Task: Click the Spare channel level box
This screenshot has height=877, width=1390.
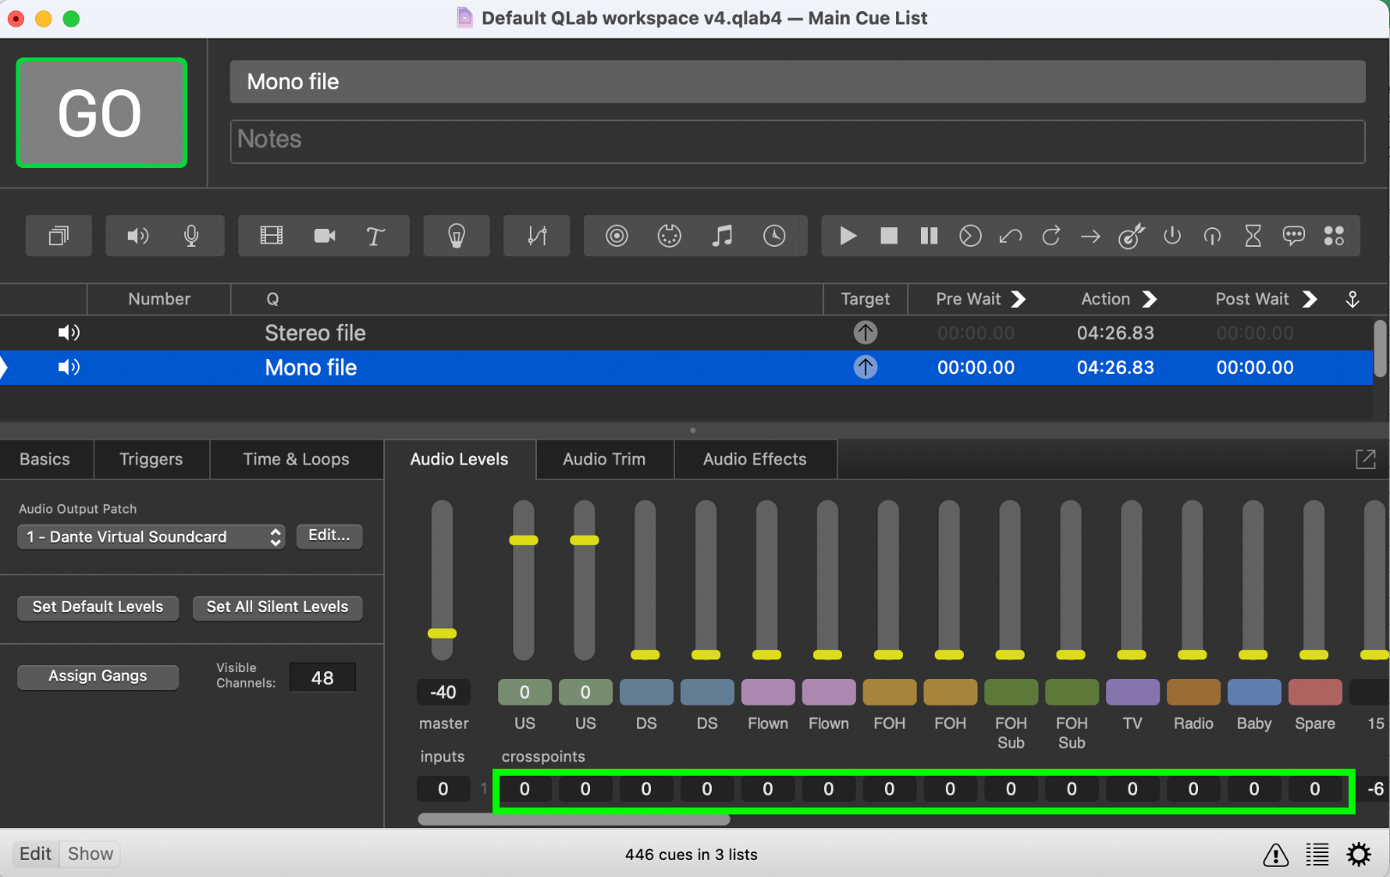Action: [x=1315, y=692]
